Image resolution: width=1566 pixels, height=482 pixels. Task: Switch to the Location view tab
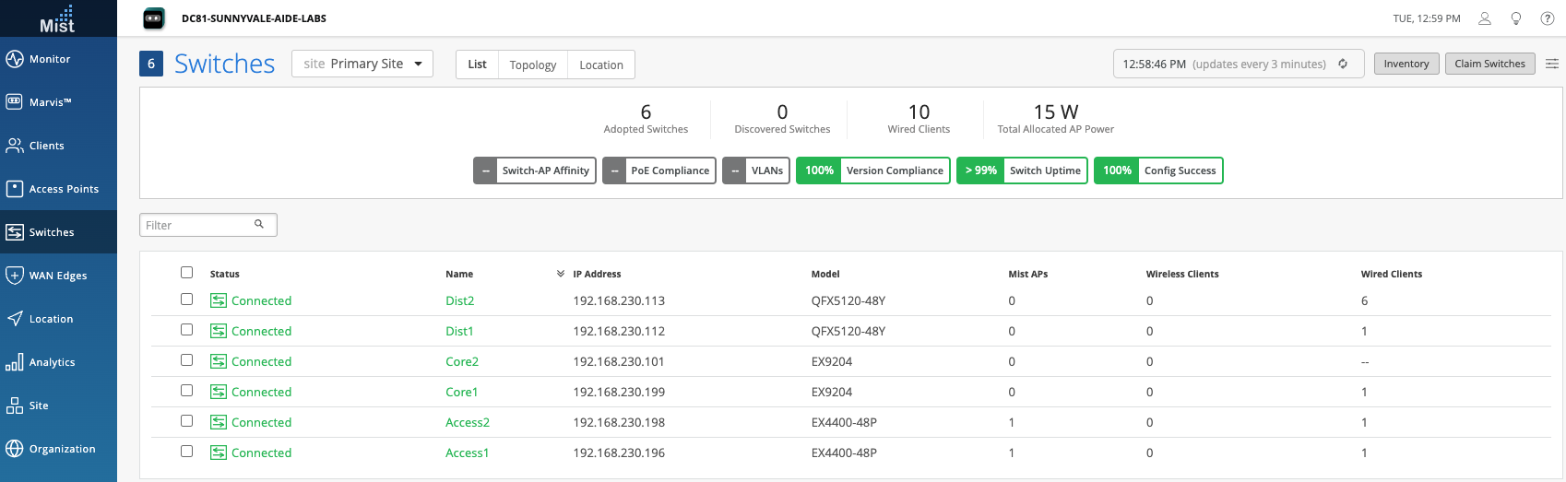coord(600,65)
